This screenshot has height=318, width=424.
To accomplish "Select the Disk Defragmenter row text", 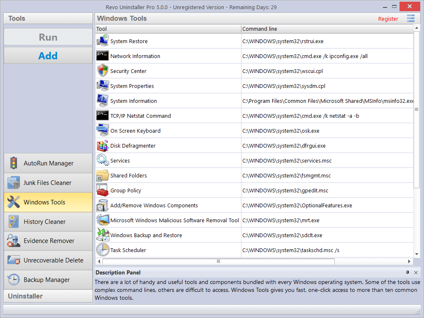I will pos(133,146).
